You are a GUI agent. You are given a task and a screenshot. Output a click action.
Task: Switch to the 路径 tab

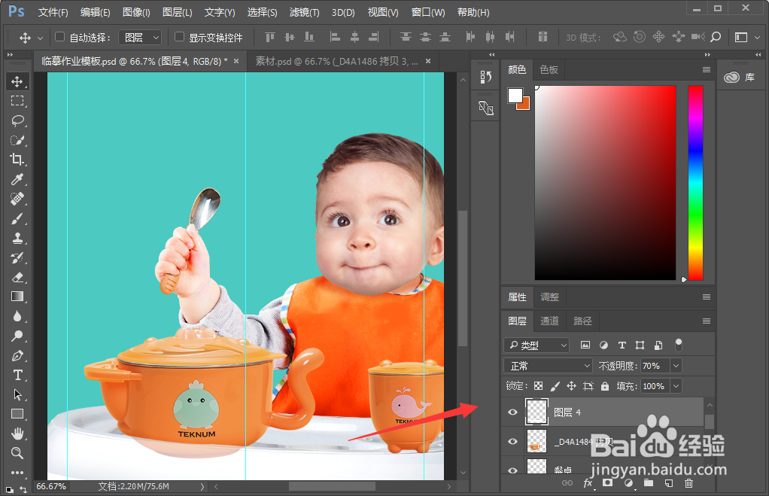coord(582,321)
